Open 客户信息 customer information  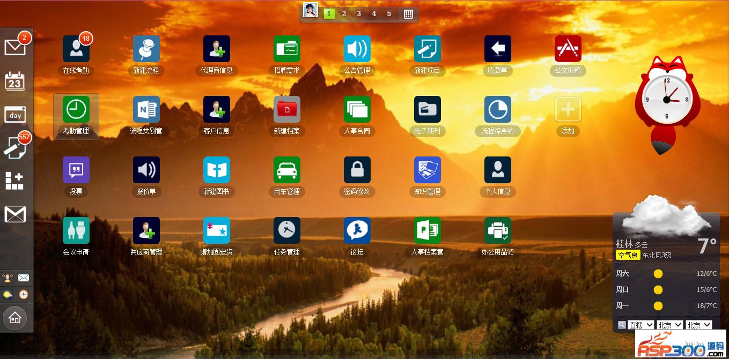[x=217, y=109]
